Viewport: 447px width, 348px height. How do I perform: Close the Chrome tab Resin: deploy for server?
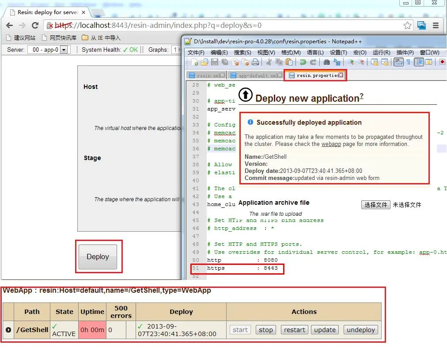83,12
